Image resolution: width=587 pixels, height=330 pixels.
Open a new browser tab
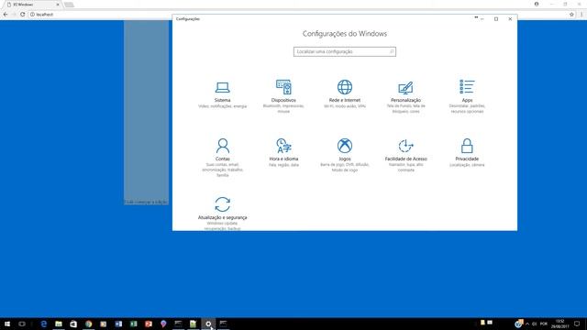(x=69, y=5)
